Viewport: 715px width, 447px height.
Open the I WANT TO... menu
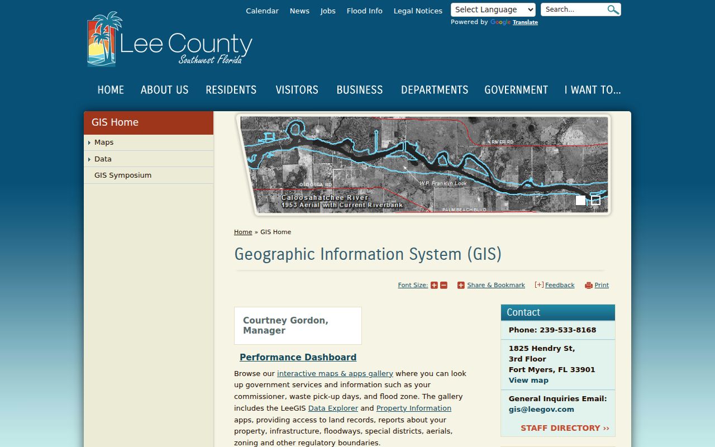(x=593, y=90)
